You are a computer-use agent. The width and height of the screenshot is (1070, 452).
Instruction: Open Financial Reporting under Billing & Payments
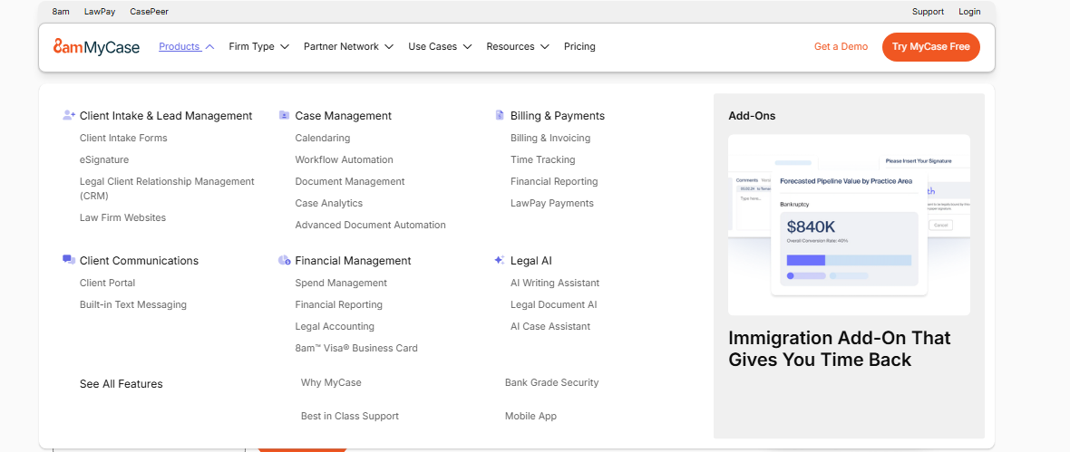pos(554,181)
